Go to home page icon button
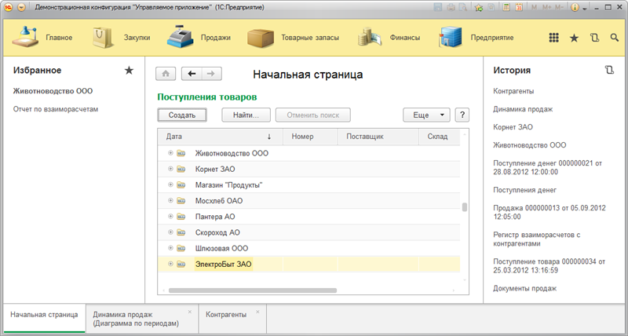Viewport: 628px width, 336px height. [166, 74]
